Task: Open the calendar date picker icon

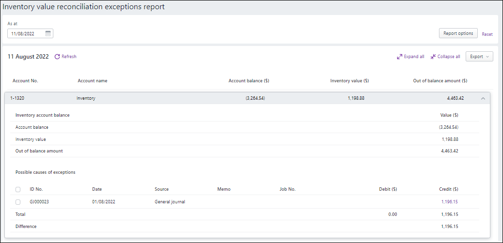Action: (48, 33)
